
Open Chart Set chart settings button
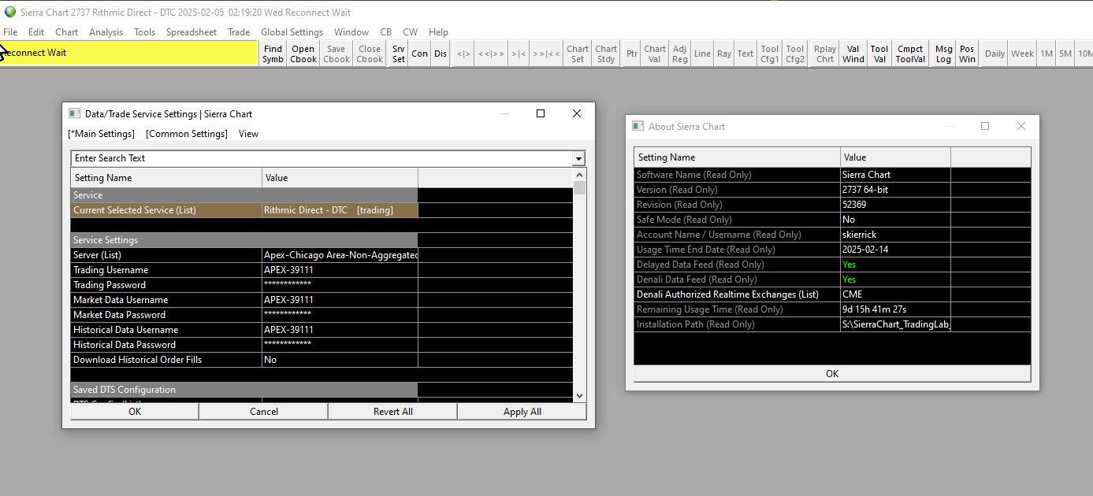tap(578, 54)
